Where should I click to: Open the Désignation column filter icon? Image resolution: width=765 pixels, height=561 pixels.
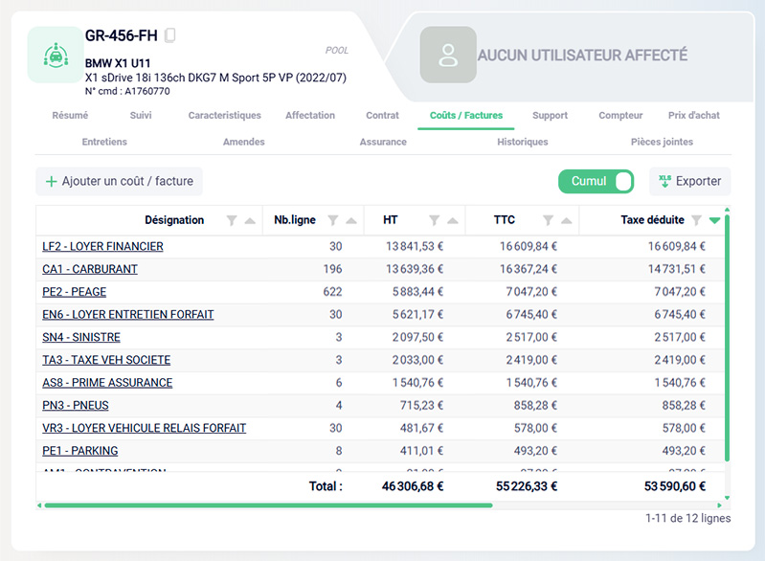click(232, 220)
